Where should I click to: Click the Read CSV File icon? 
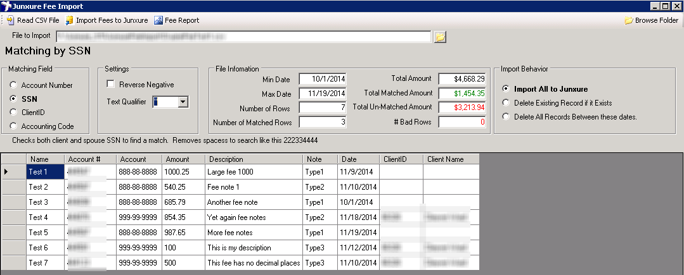click(11, 20)
